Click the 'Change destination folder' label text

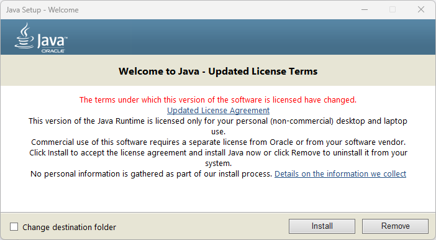pyautogui.click(x=69, y=227)
